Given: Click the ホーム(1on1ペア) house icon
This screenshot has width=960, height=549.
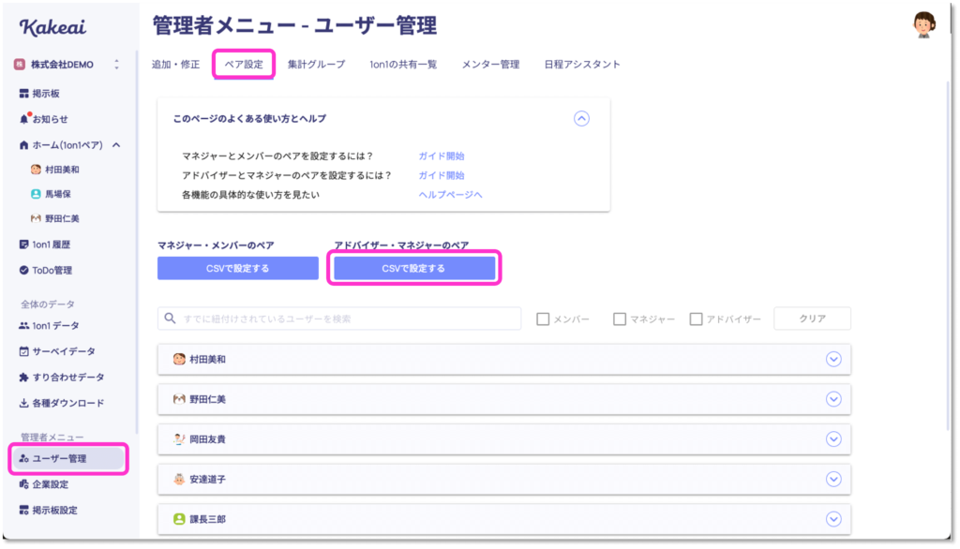Looking at the screenshot, I should (23, 145).
